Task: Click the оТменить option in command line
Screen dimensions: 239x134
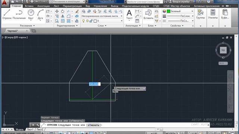Action: pyautogui.click(x=93, y=125)
